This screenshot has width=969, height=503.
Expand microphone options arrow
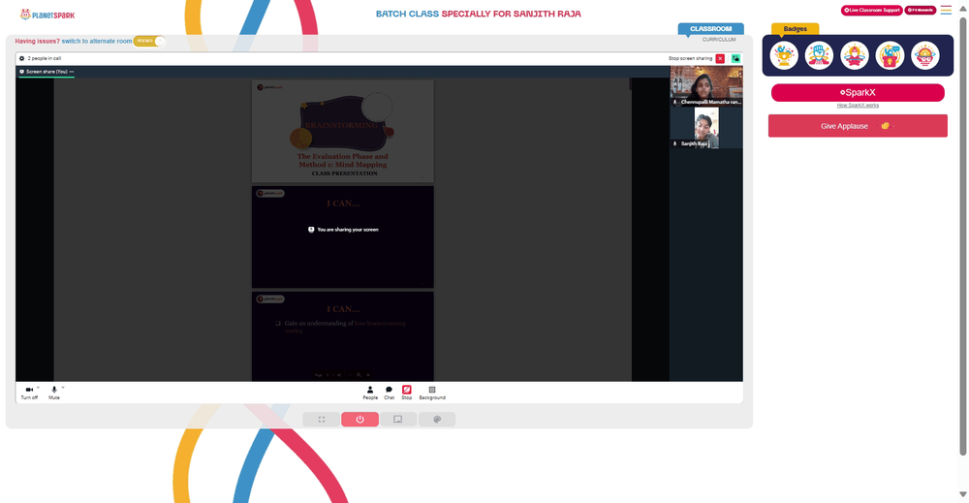point(63,388)
